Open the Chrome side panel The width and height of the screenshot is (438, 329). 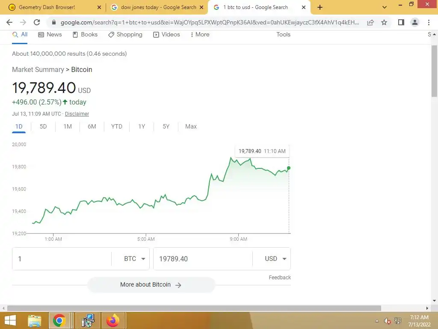pos(401,22)
